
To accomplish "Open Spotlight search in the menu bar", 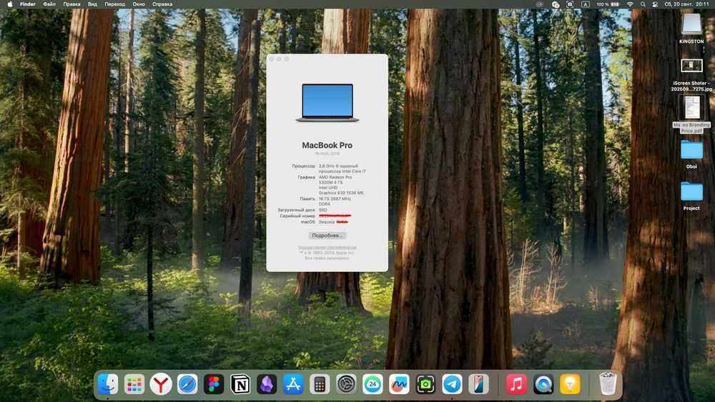I will [643, 4].
